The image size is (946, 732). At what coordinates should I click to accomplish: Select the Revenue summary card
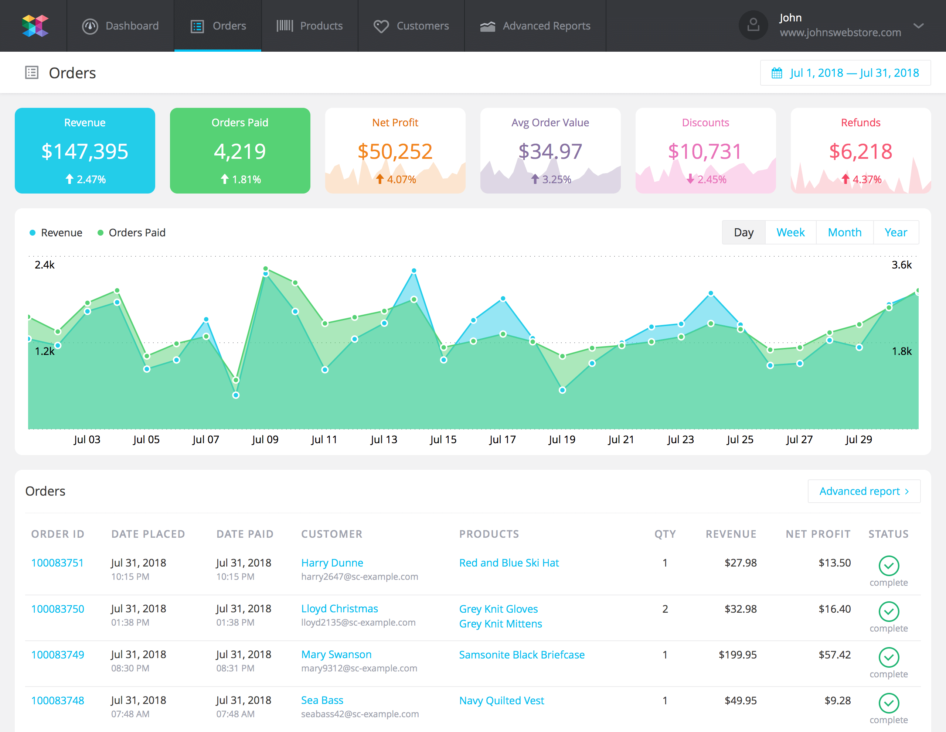[x=85, y=151]
